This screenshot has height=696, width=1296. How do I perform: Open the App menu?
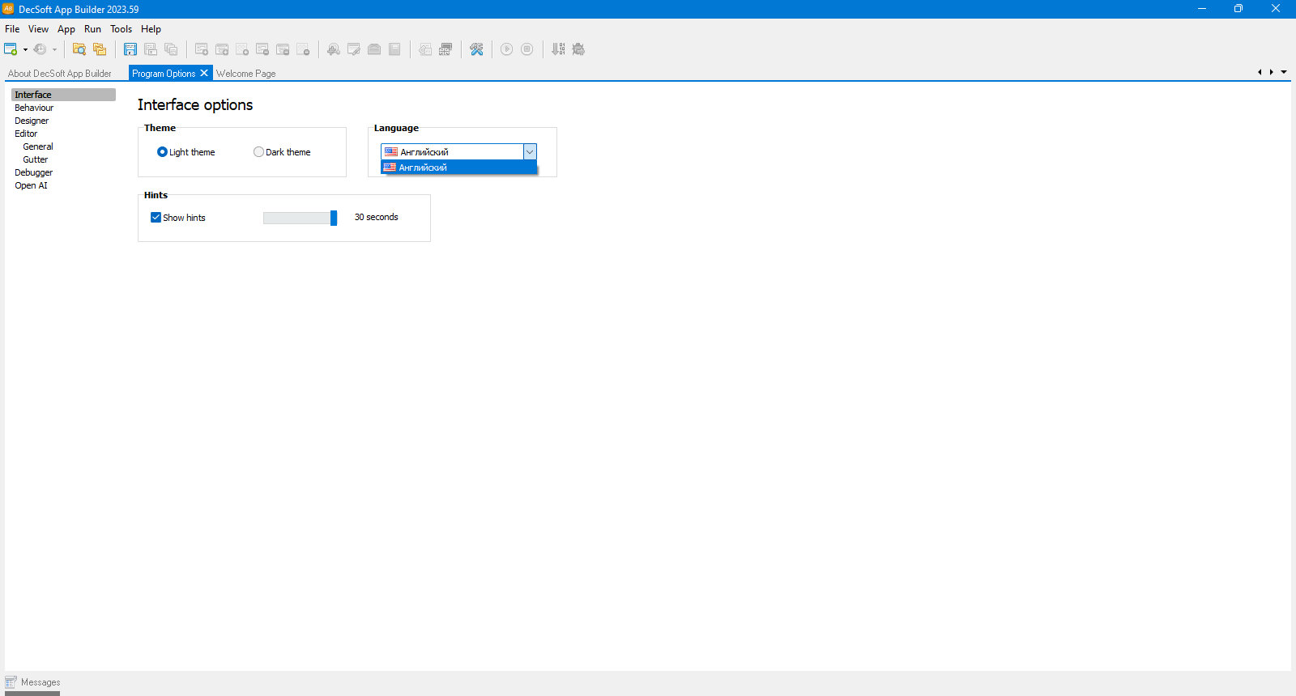[66, 29]
